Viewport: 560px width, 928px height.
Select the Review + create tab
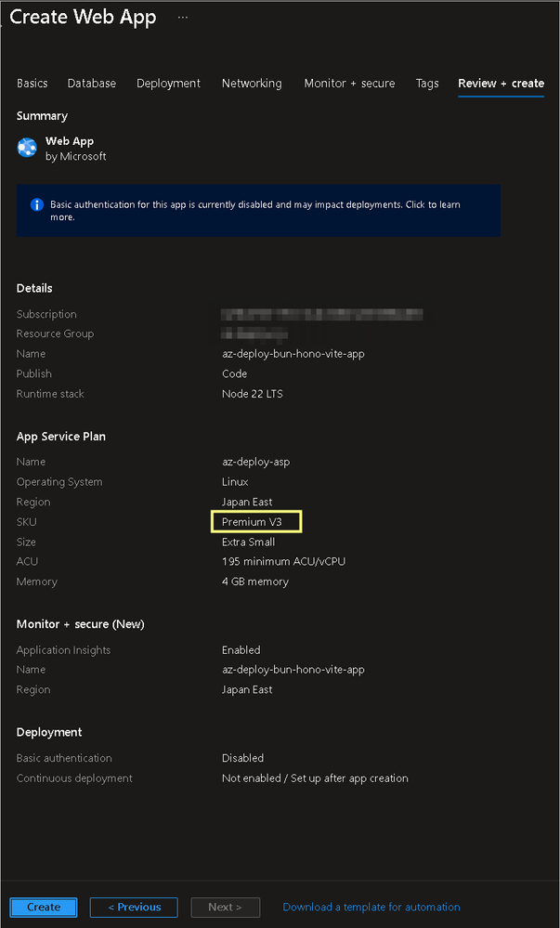point(501,84)
